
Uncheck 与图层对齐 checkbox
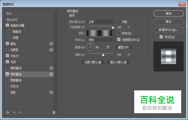coord(119,40)
